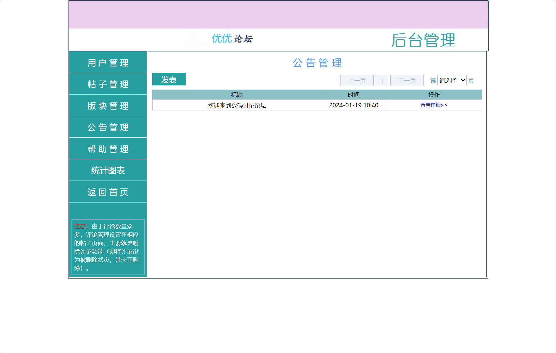View 统计图表 statistics charts
556x353 pixels.
click(107, 170)
